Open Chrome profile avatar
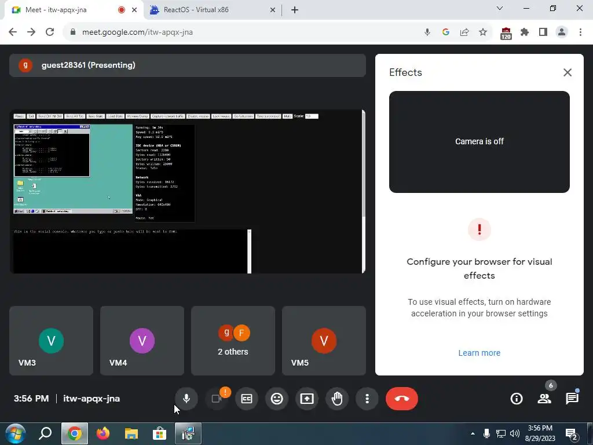The height and width of the screenshot is (445, 593). 562,32
